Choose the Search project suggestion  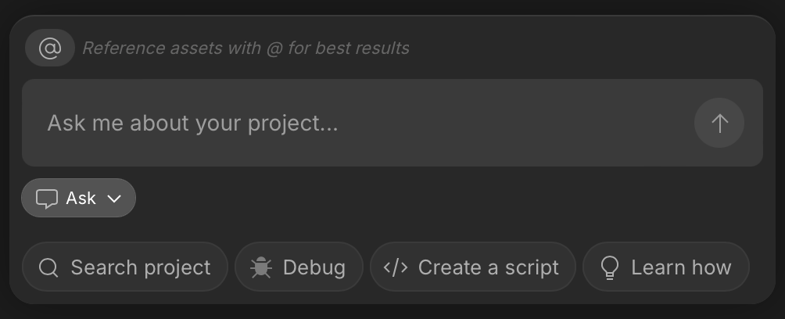125,267
